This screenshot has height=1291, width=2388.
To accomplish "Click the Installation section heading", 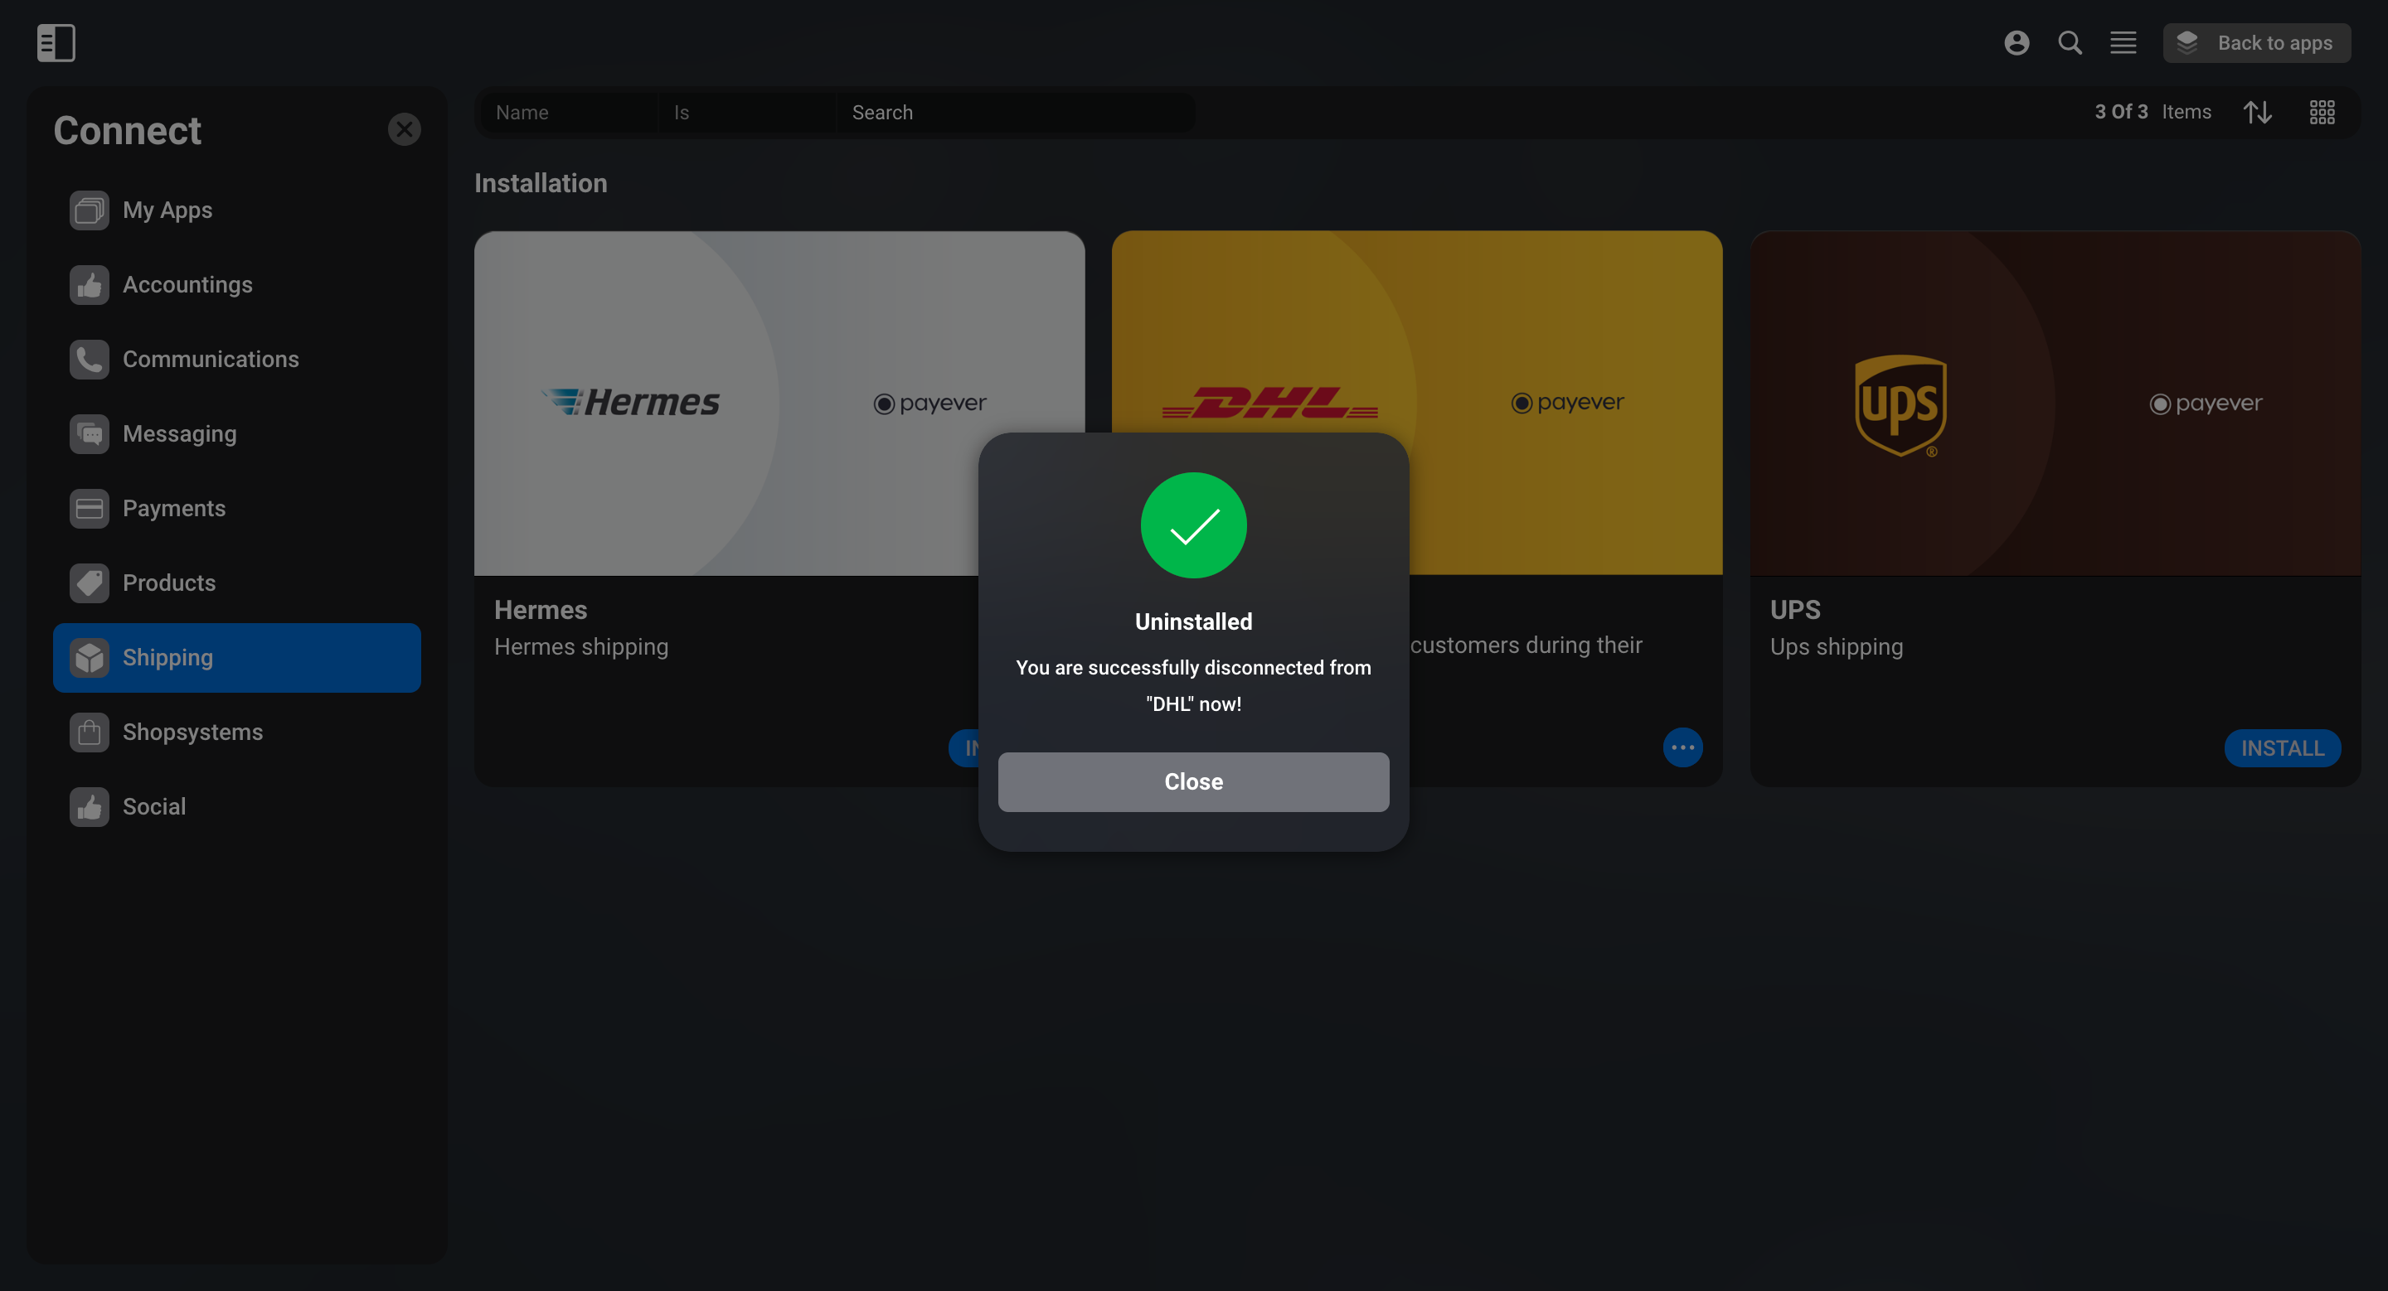I will click(541, 182).
